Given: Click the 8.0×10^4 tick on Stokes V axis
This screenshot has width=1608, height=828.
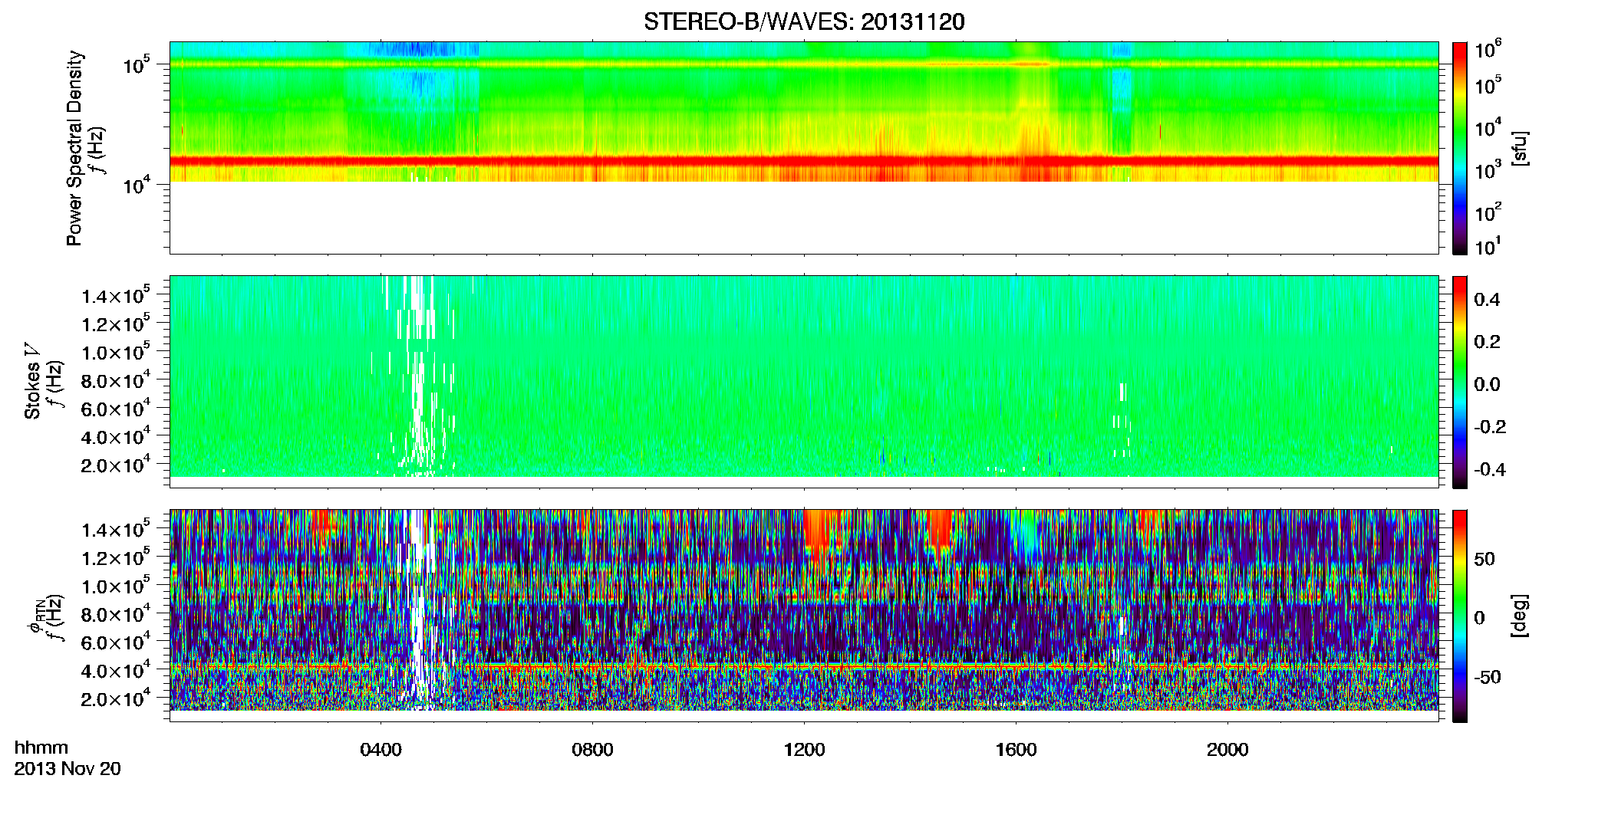Looking at the screenshot, I should (117, 380).
